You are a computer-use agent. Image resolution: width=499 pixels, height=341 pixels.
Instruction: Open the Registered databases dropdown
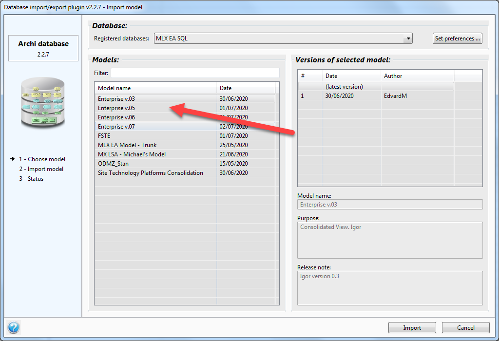click(x=283, y=38)
